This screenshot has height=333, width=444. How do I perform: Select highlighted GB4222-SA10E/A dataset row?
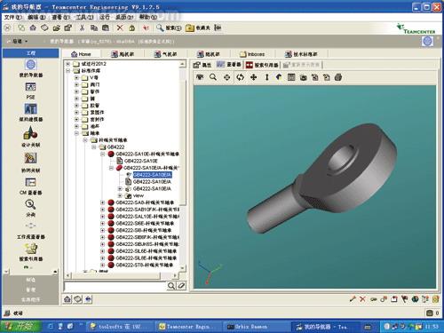pyautogui.click(x=152, y=175)
